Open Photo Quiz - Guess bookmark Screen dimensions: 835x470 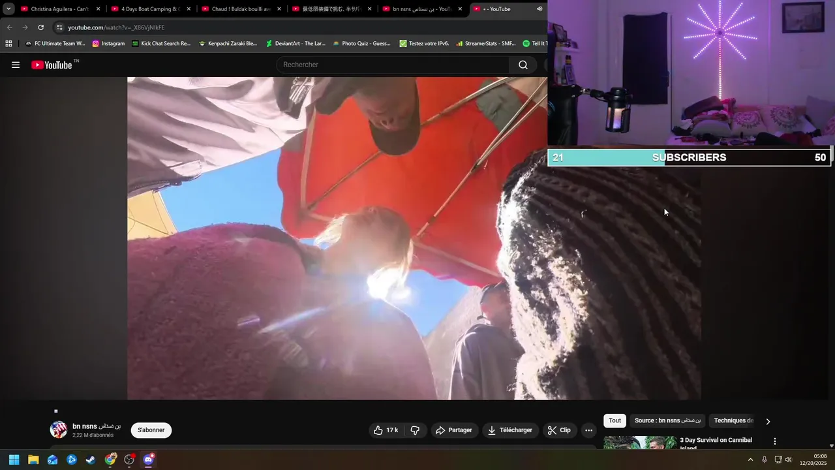click(361, 44)
